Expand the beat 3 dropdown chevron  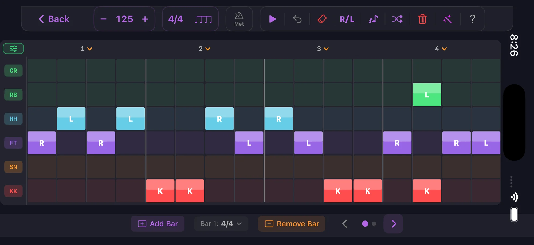click(326, 49)
